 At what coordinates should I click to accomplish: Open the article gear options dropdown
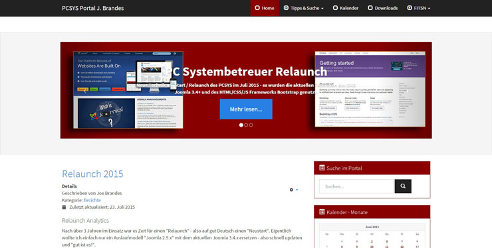click(x=294, y=190)
